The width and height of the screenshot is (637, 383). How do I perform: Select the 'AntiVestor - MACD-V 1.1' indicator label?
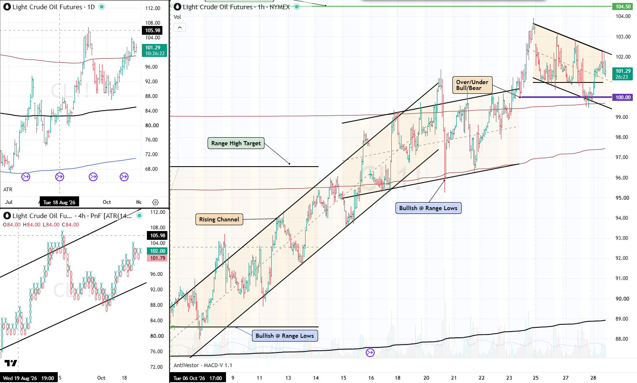click(203, 365)
